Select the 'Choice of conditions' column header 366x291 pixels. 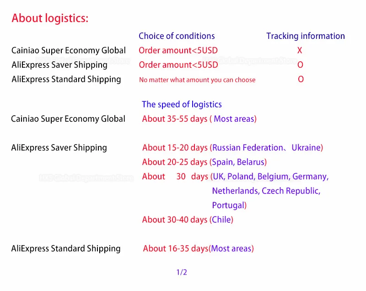(x=177, y=36)
